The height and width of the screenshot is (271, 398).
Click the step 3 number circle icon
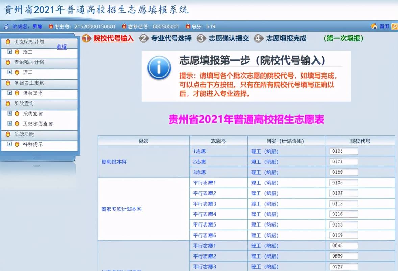click(x=201, y=38)
